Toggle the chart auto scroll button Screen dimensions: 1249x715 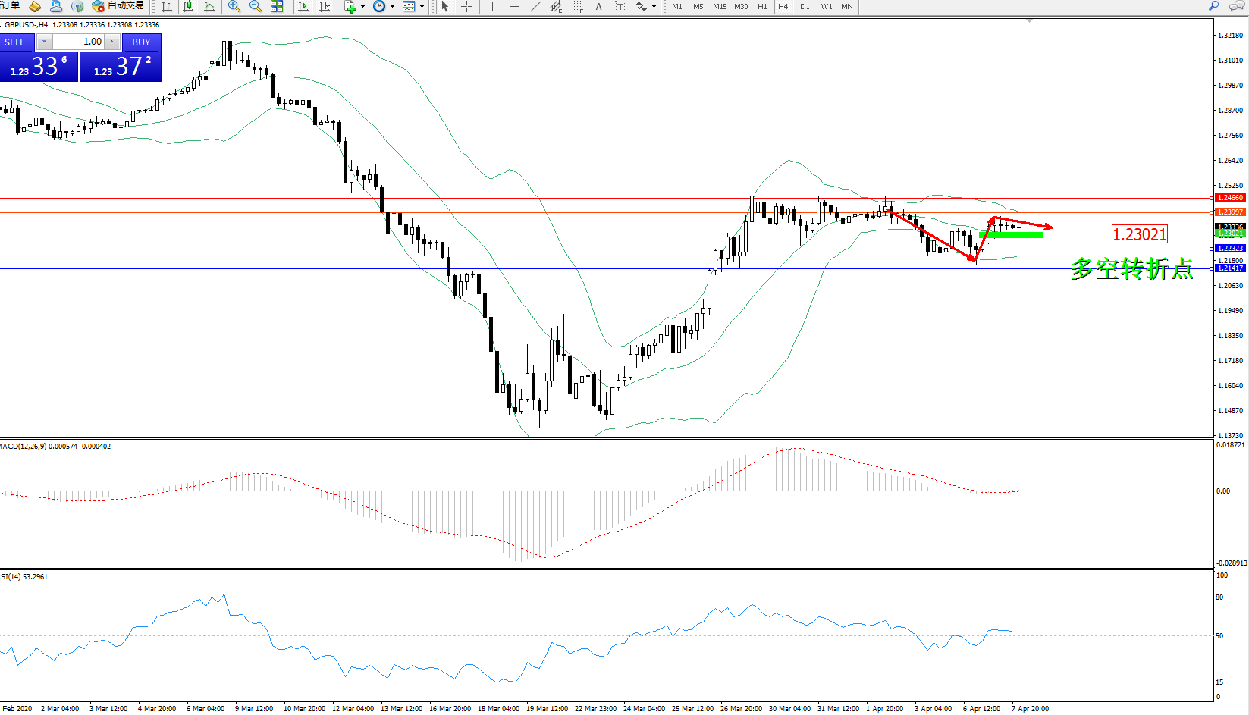(303, 7)
